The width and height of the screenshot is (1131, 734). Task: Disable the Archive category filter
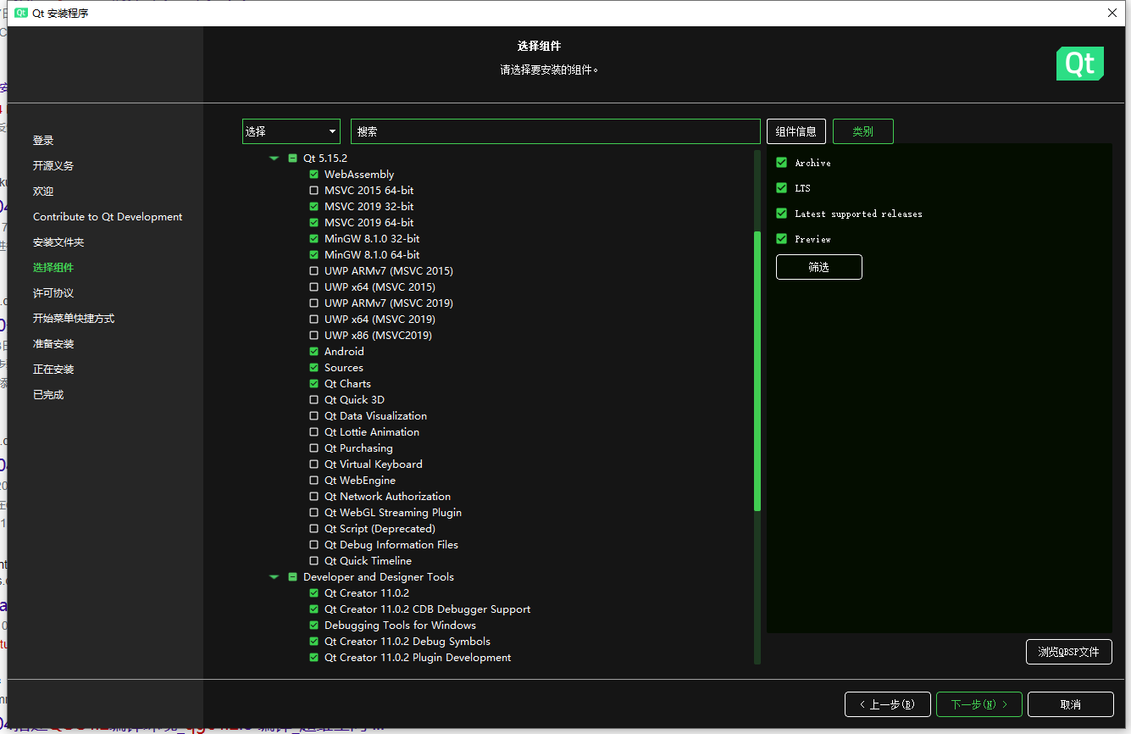click(x=781, y=162)
